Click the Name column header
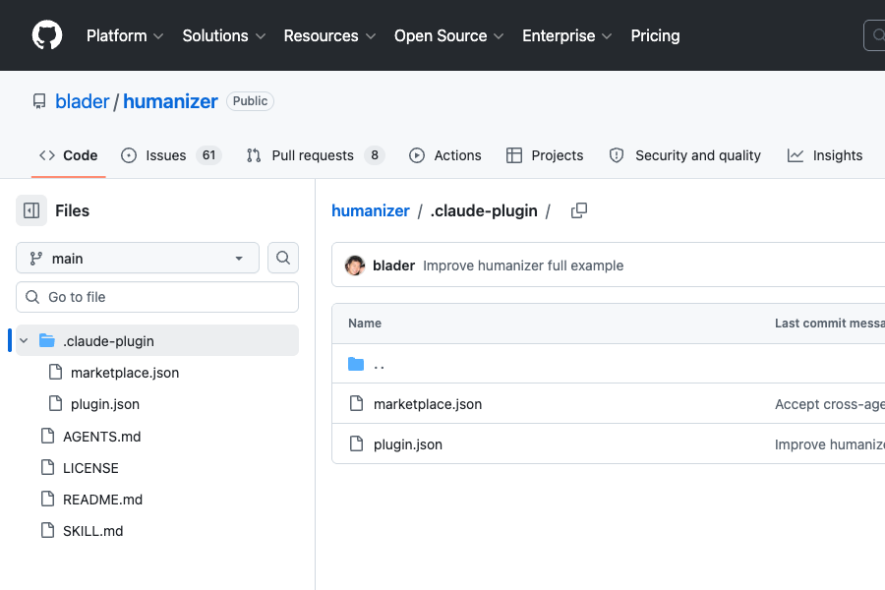 365,324
